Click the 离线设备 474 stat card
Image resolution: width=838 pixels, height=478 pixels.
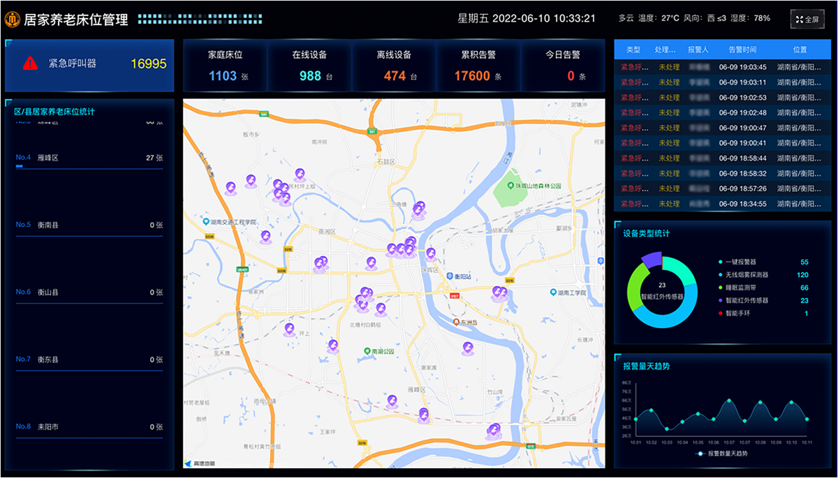[x=394, y=66]
